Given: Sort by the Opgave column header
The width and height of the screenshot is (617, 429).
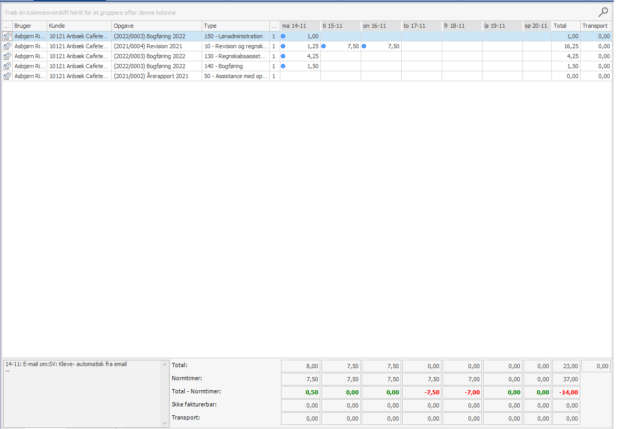Looking at the screenshot, I should (x=156, y=26).
